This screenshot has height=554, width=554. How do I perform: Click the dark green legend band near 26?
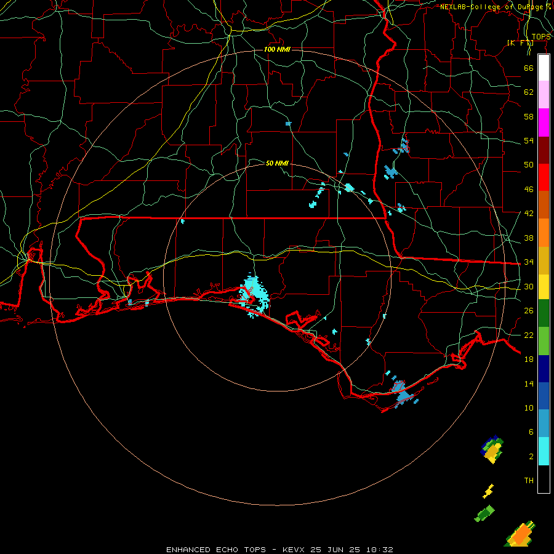tap(544, 313)
